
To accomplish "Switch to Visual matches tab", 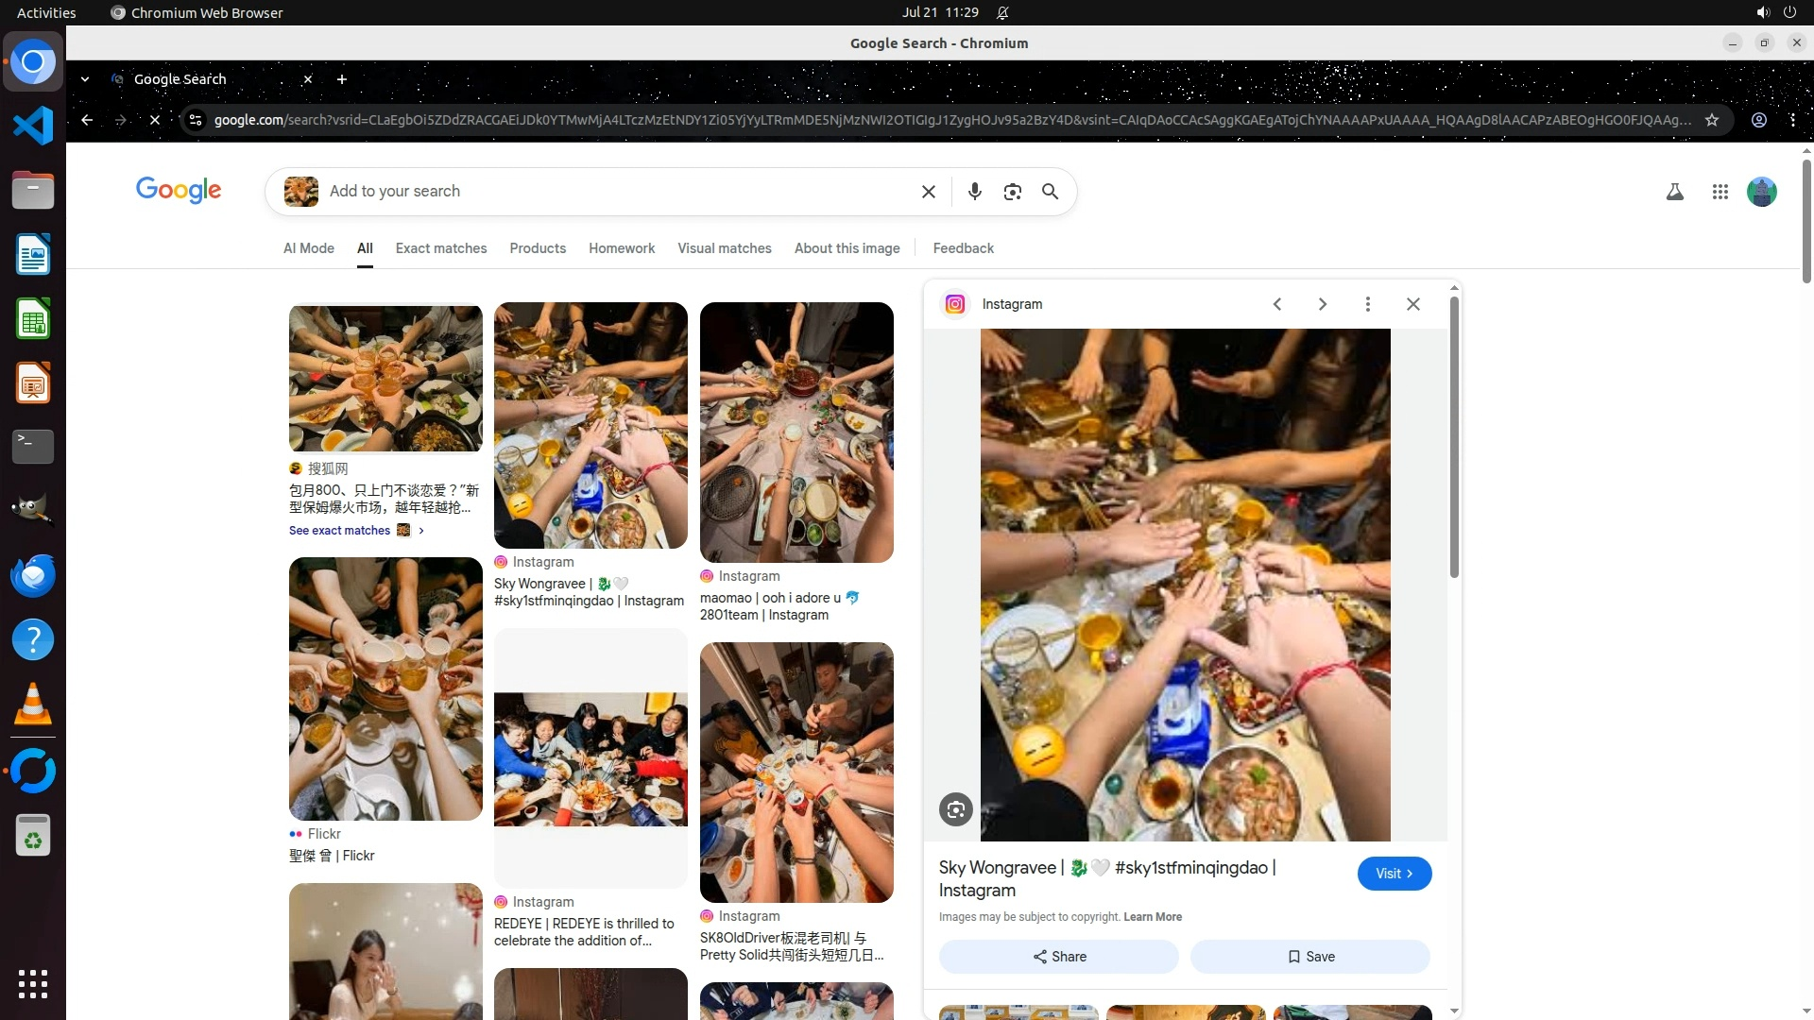I will click(x=724, y=248).
